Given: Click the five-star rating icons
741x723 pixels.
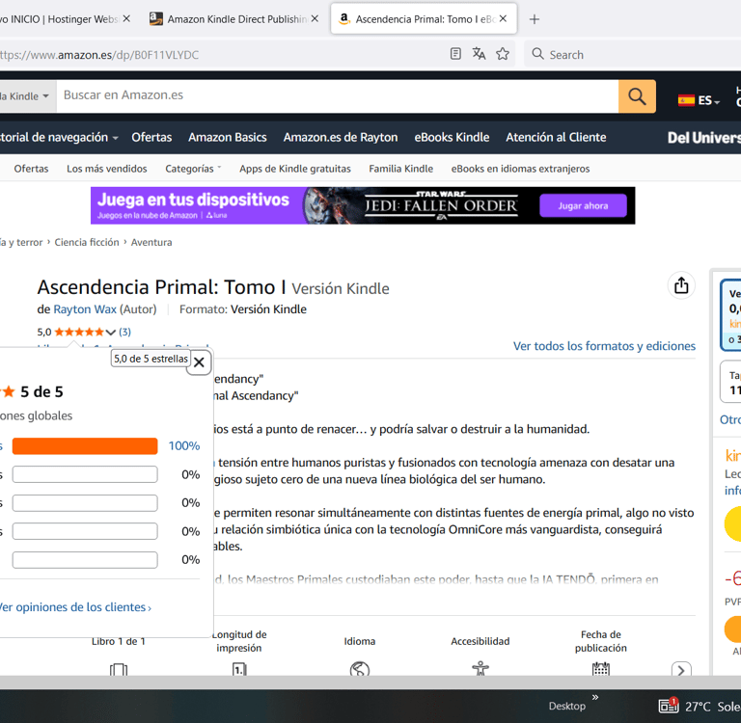Looking at the screenshot, I should (79, 332).
